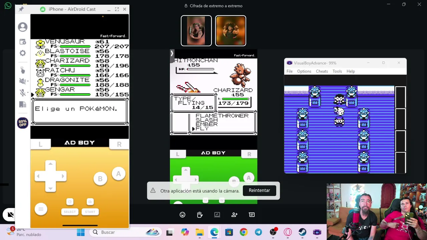Screen dimensions: 427x240
Task: Pin the AirDroid Cast window on top
Action: (21, 9)
